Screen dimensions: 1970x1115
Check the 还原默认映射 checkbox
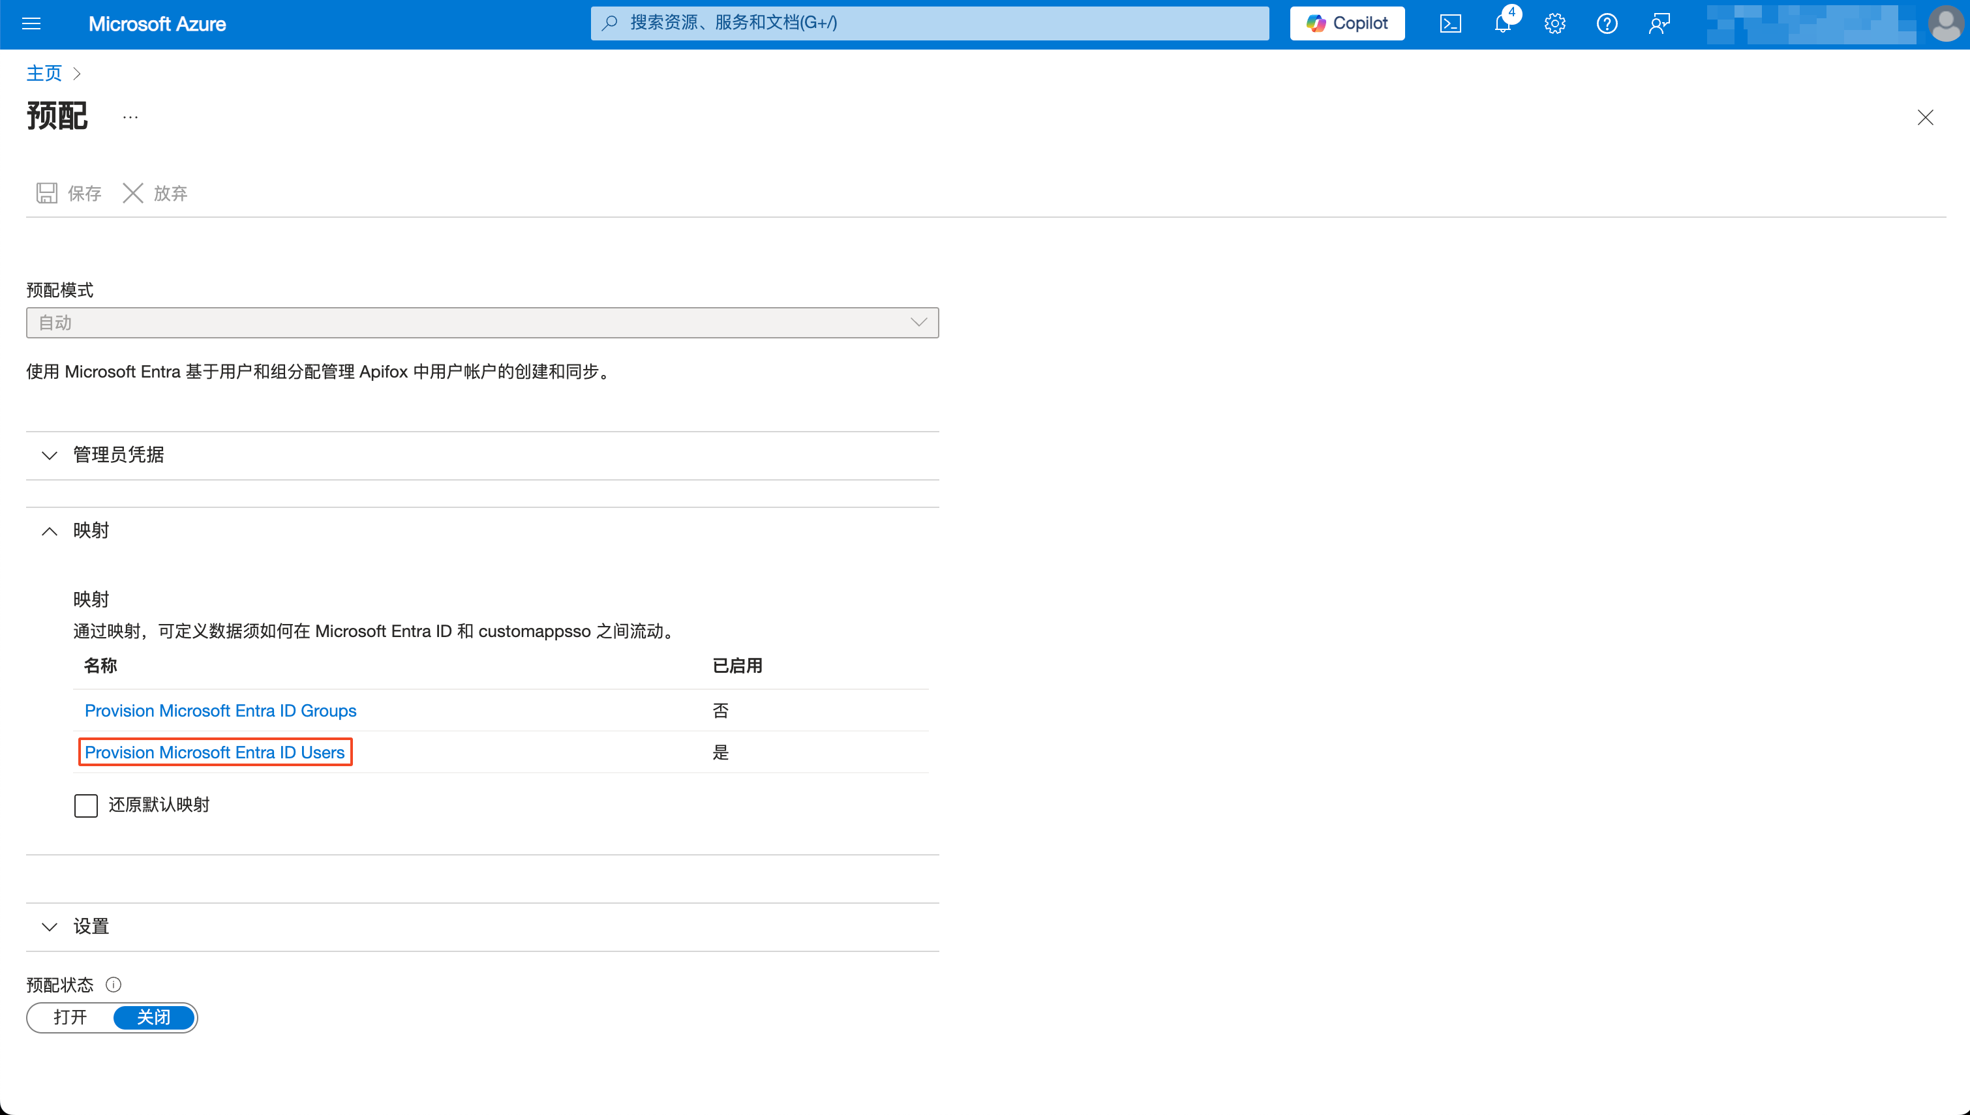86,805
